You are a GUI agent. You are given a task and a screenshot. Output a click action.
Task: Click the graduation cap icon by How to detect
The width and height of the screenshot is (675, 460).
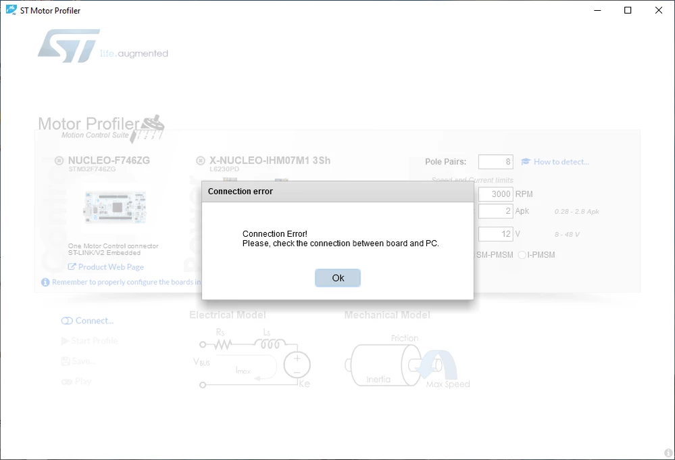[526, 162]
